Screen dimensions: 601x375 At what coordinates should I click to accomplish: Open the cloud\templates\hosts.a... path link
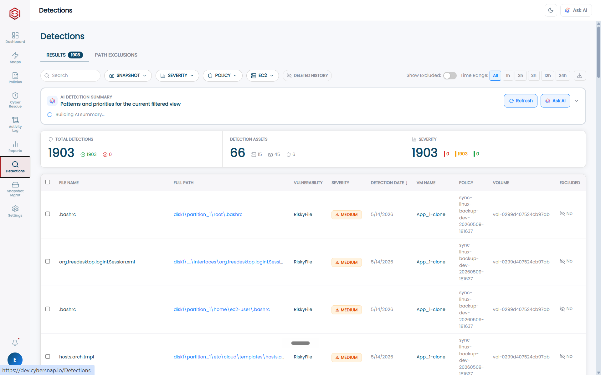pyautogui.click(x=229, y=357)
